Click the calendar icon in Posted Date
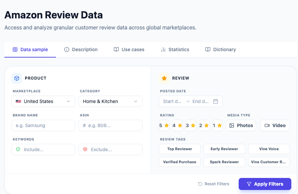This screenshot has height=194, width=298. tap(216, 101)
